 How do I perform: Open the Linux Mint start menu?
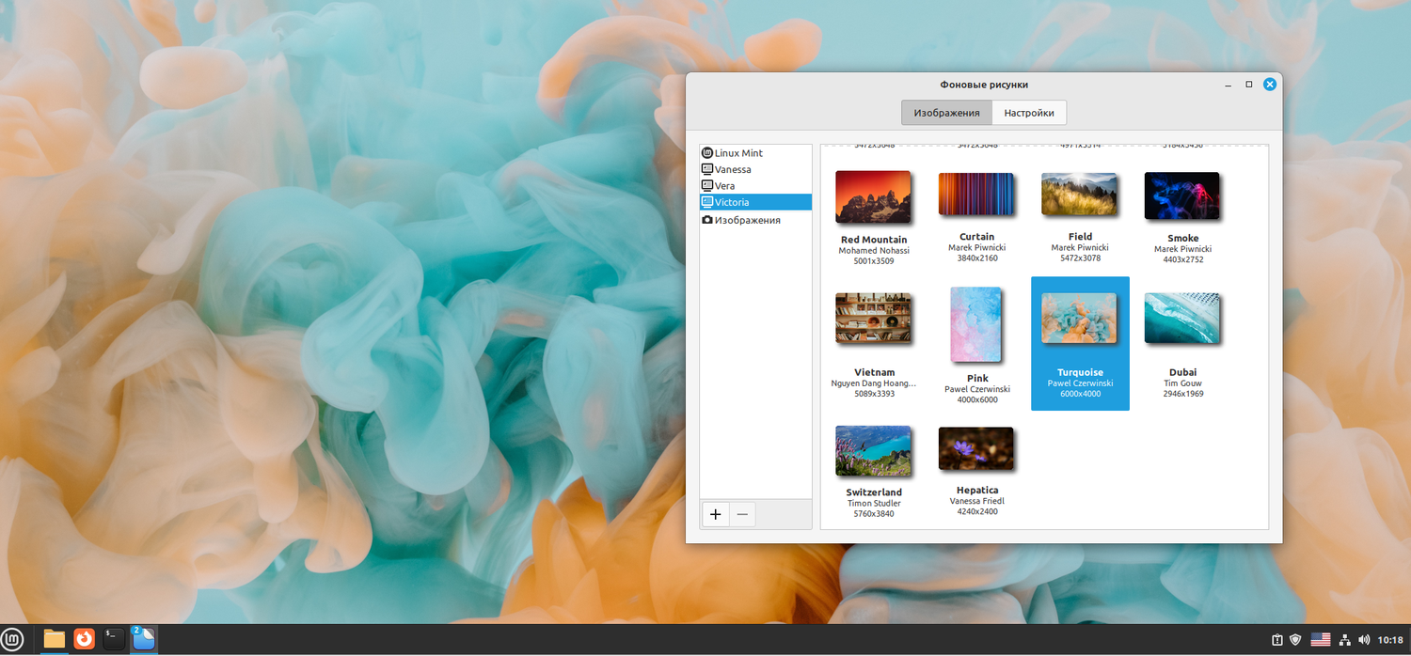(x=11, y=640)
